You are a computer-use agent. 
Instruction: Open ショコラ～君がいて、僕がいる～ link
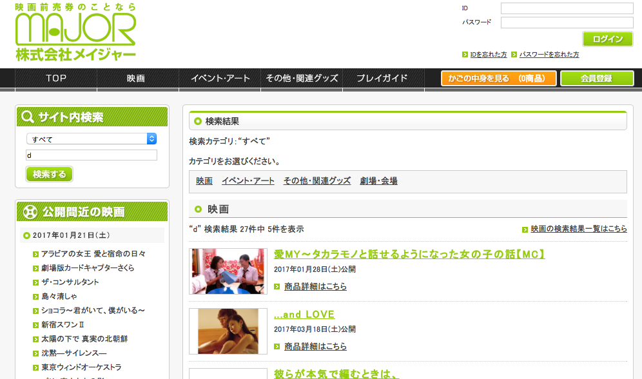point(93,310)
